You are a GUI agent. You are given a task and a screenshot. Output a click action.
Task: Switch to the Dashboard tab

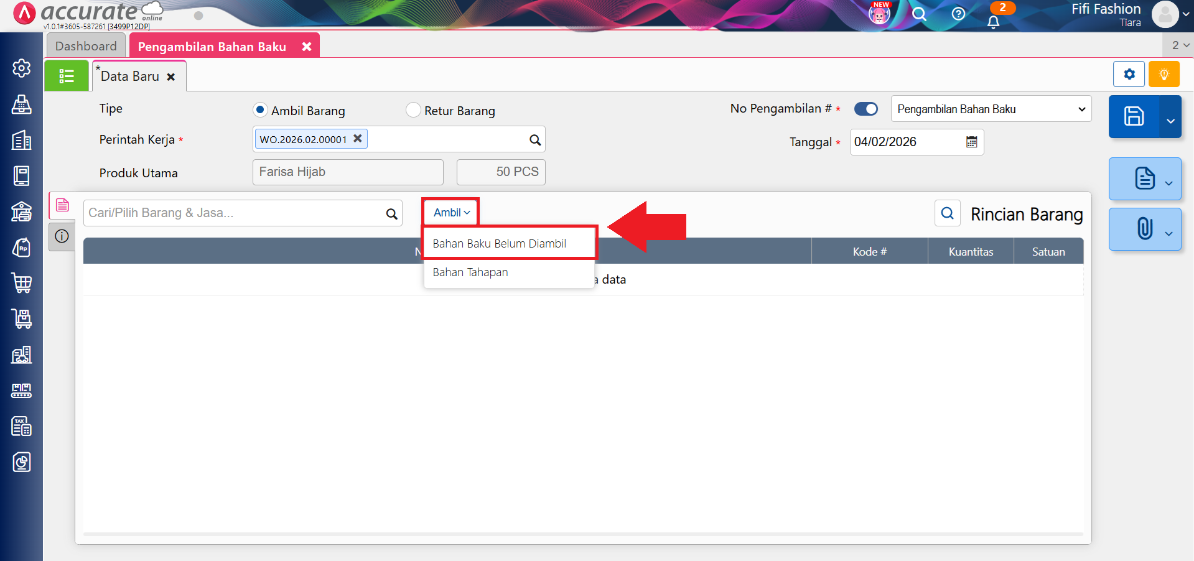tap(86, 46)
